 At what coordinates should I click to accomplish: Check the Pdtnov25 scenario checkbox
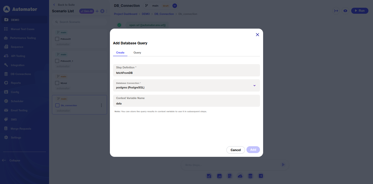[57, 39]
